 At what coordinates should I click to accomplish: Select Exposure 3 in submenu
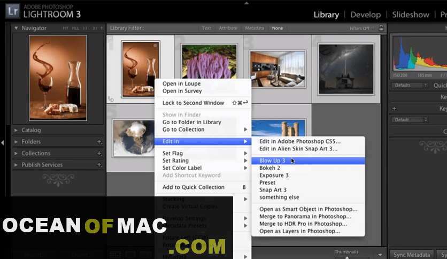click(x=308, y=175)
